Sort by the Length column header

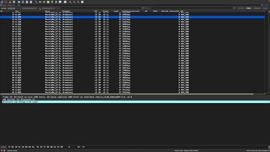pos(116,11)
